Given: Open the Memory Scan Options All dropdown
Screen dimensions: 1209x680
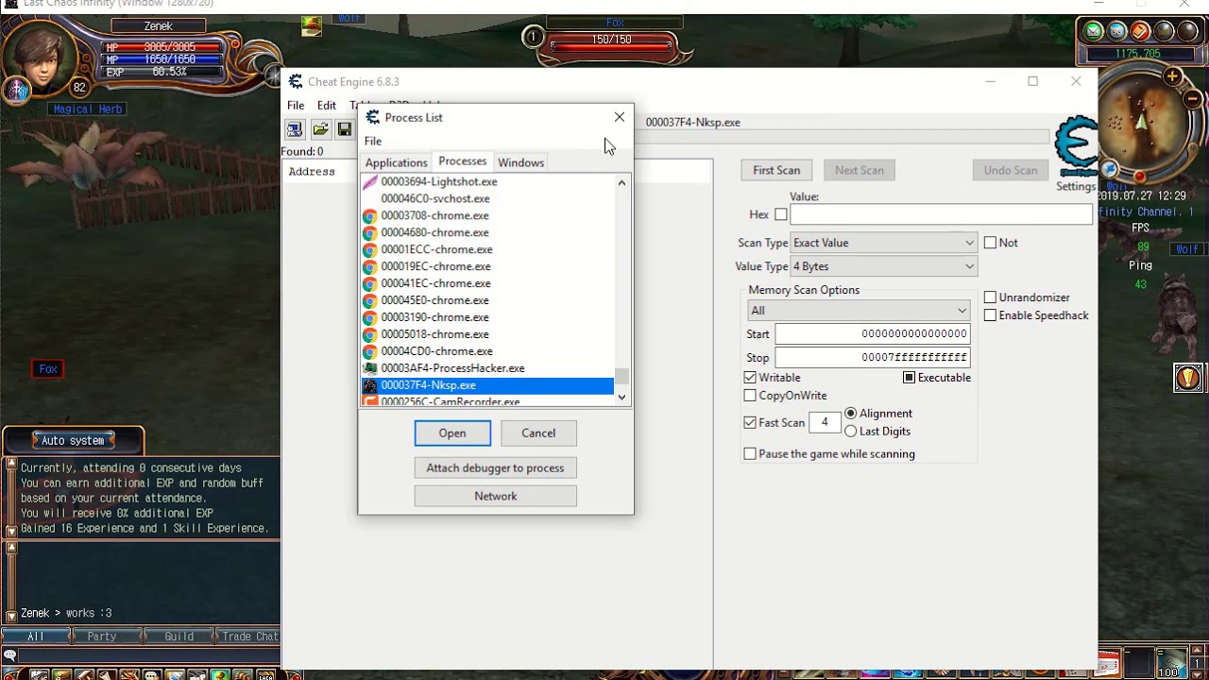Looking at the screenshot, I should 858,310.
